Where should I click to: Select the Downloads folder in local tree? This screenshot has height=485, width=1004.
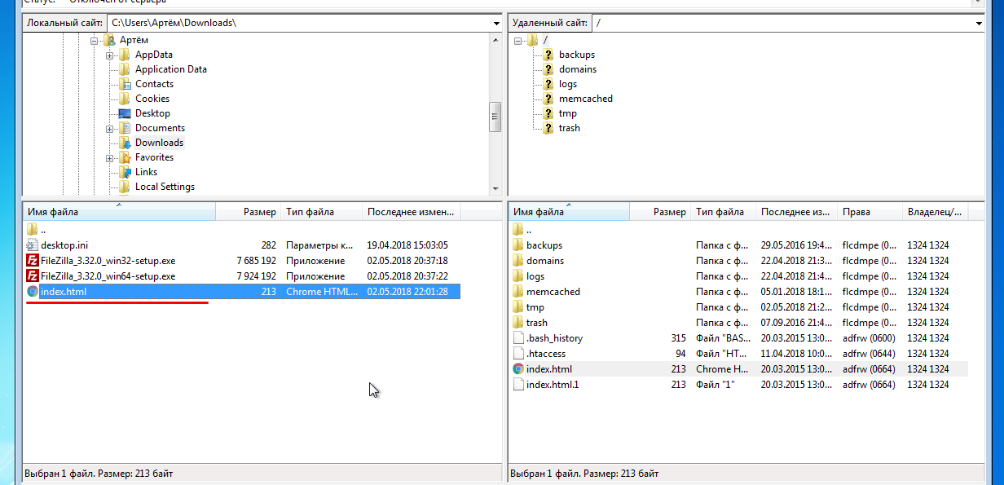pos(159,143)
